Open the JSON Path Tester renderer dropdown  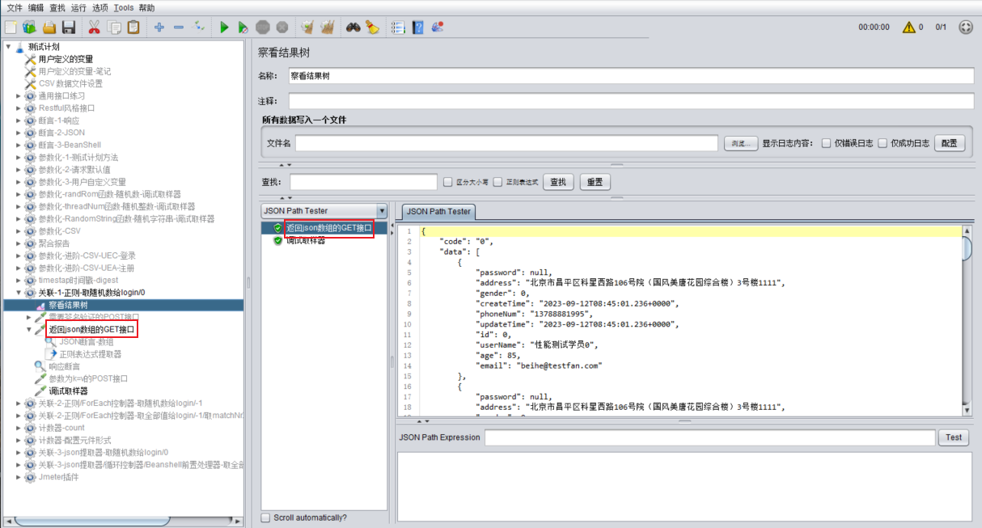pos(382,211)
